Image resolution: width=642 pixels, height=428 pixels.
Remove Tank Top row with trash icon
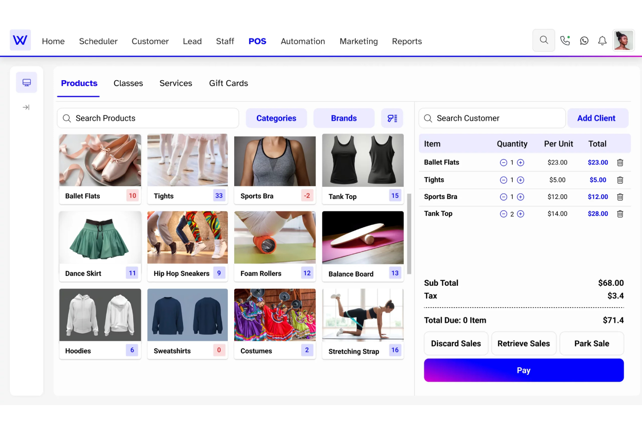point(620,214)
